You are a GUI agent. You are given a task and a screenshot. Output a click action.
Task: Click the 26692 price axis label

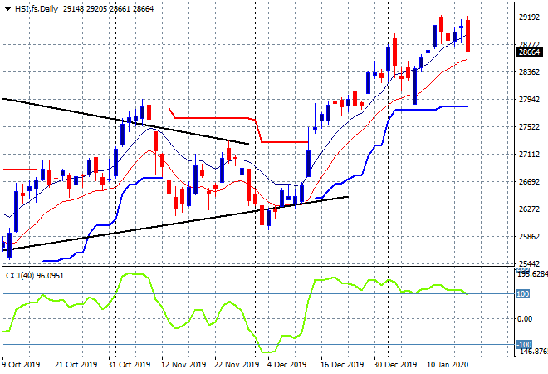pyautogui.click(x=529, y=181)
